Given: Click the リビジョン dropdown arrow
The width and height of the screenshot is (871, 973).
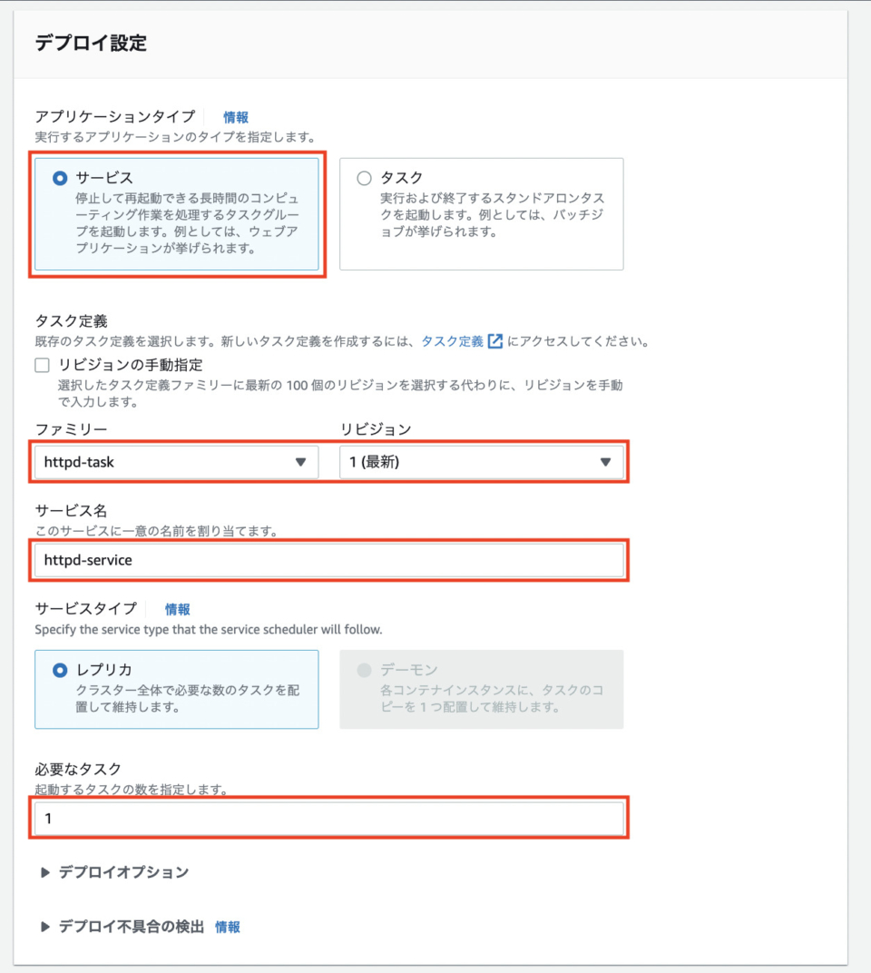Looking at the screenshot, I should tap(608, 462).
